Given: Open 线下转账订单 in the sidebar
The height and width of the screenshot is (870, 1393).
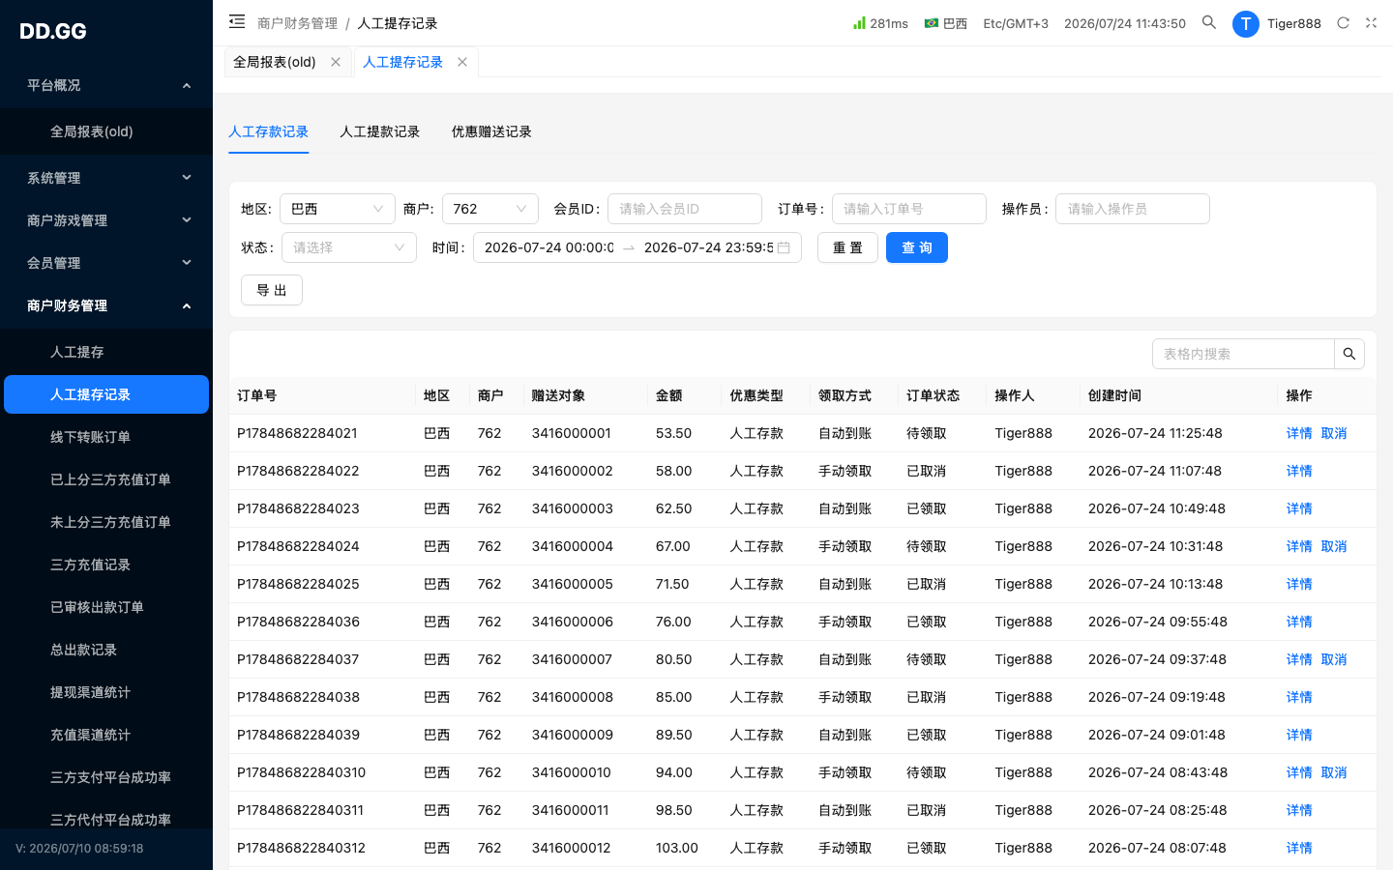Looking at the screenshot, I should pyautogui.click(x=106, y=437).
